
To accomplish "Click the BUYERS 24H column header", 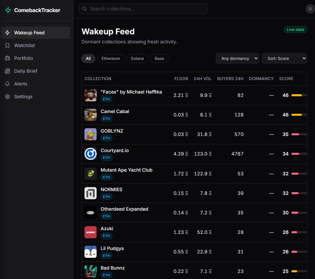I will pos(230,79).
